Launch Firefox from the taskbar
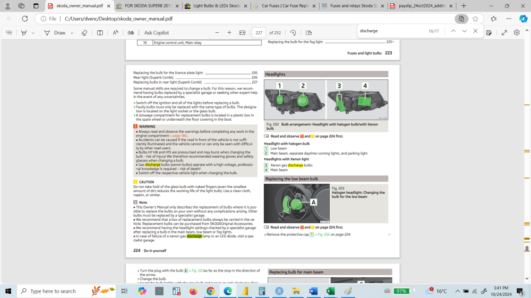 pos(193,291)
